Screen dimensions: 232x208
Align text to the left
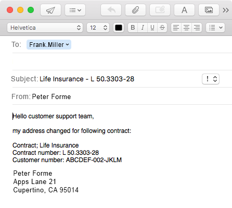click(x=176, y=28)
